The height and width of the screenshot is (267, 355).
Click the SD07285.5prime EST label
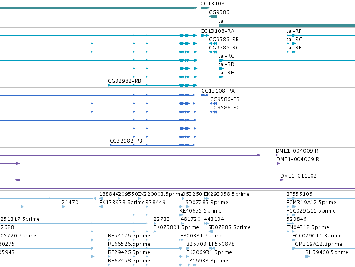[229, 227]
